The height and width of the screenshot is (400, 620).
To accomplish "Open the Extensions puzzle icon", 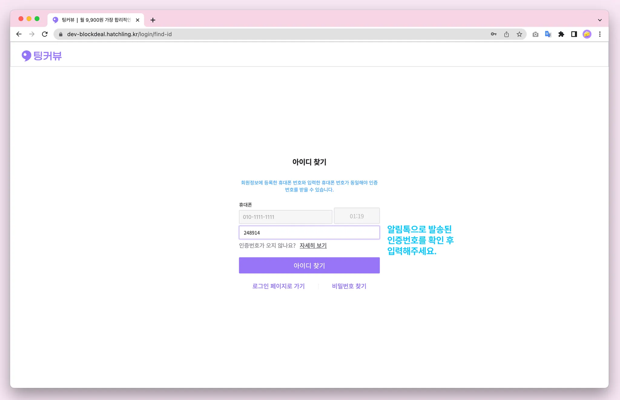I will (x=561, y=34).
